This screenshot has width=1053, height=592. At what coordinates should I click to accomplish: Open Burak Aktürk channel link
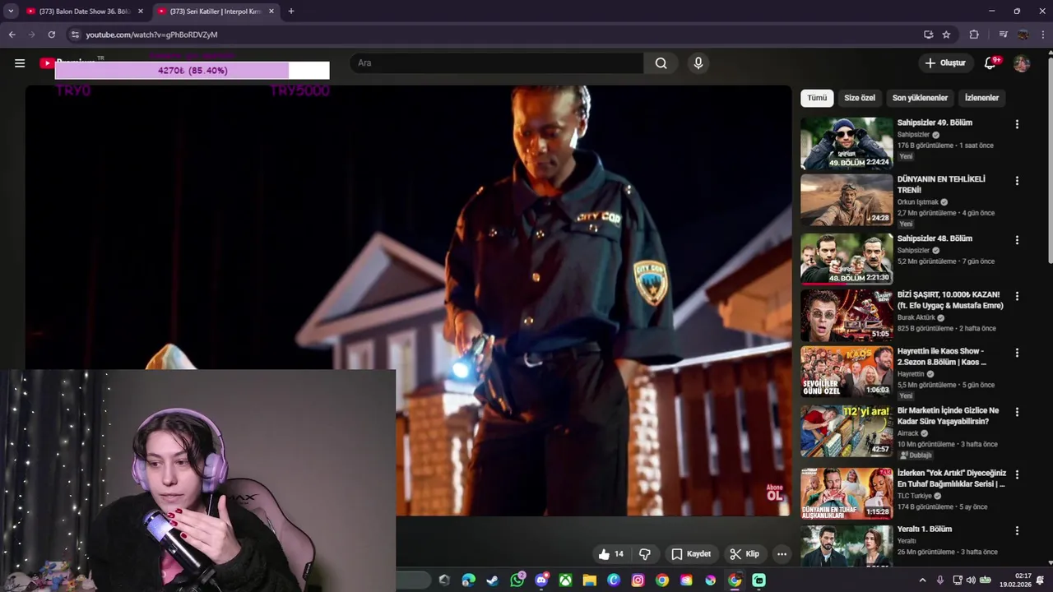[916, 317]
